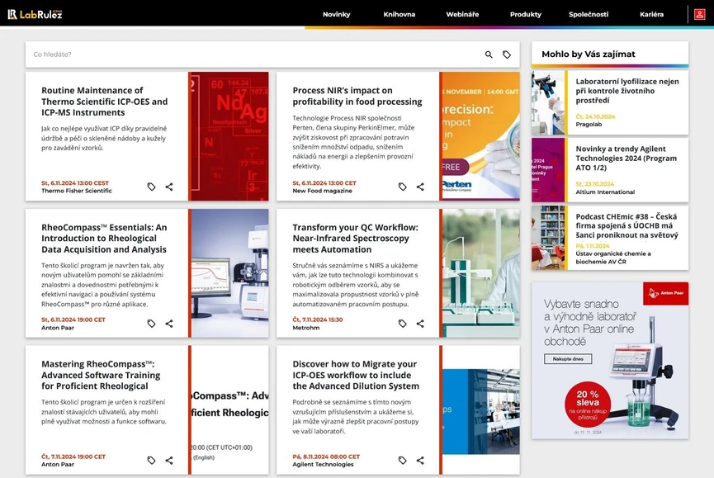Screen dimensions: 714x478
Task: Open 'Routine Maintenance of Thermo Scientific ICP-OES' title
Action: [x=104, y=102]
